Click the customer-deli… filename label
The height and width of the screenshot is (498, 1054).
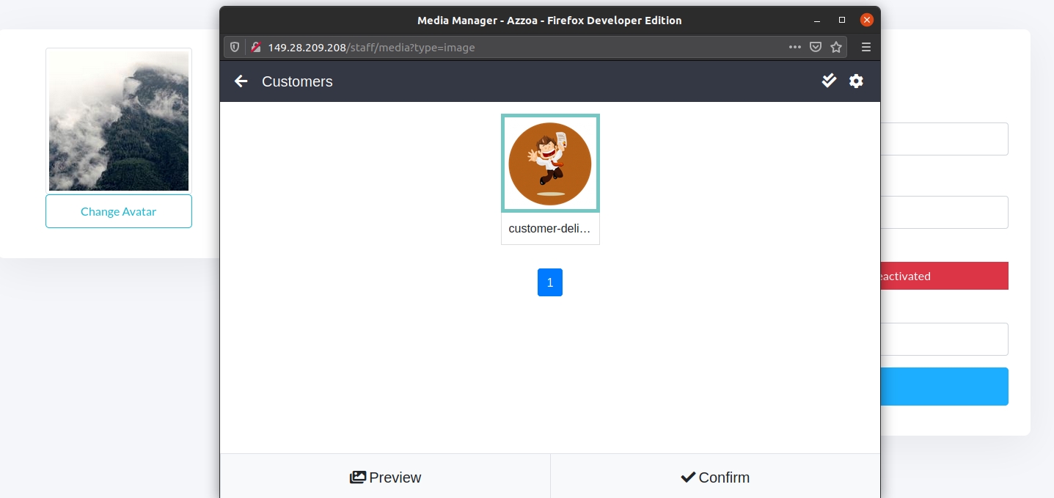550,228
